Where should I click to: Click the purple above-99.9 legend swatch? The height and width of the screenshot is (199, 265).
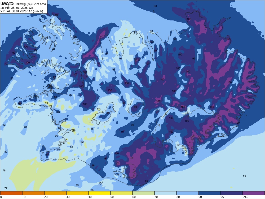(254, 193)
